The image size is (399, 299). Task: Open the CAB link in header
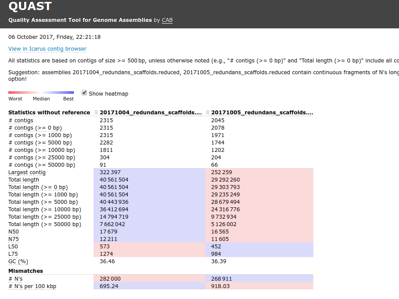pyautogui.click(x=167, y=20)
